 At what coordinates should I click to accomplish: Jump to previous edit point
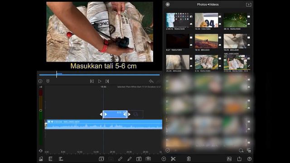pos(92,81)
